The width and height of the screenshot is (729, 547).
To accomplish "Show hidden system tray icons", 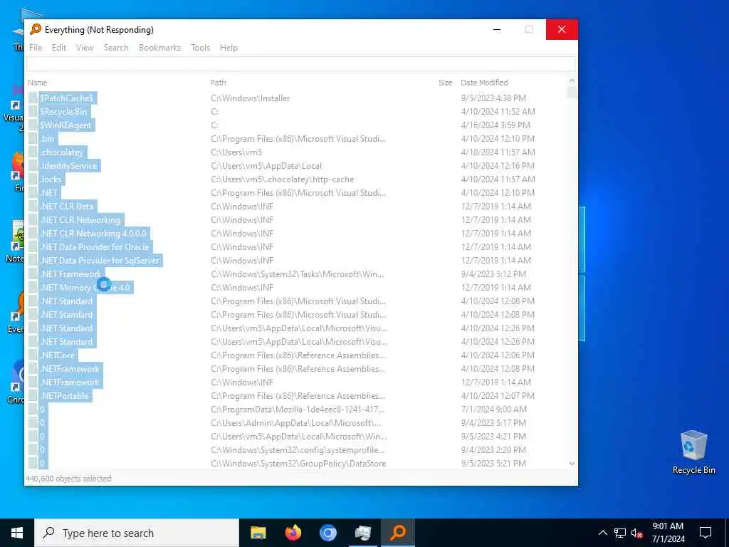I will point(602,533).
